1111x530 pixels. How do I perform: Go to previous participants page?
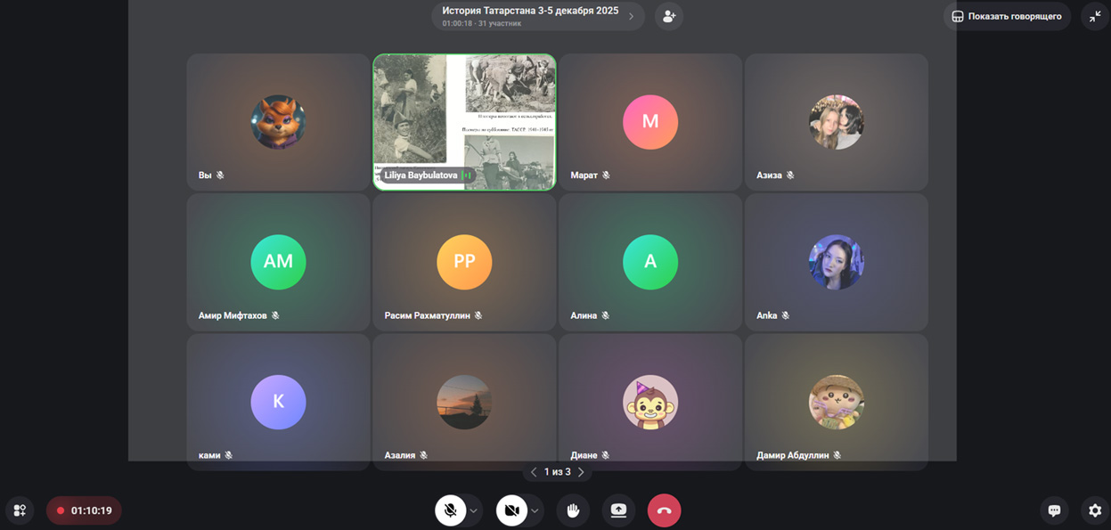(534, 472)
